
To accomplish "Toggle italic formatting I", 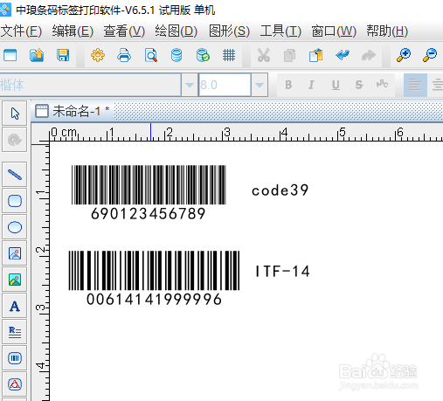I will (312, 85).
